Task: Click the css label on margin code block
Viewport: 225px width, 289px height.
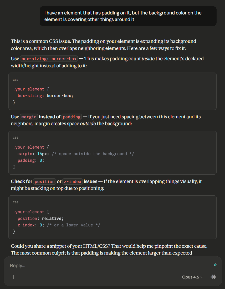Action: pyautogui.click(x=16, y=138)
